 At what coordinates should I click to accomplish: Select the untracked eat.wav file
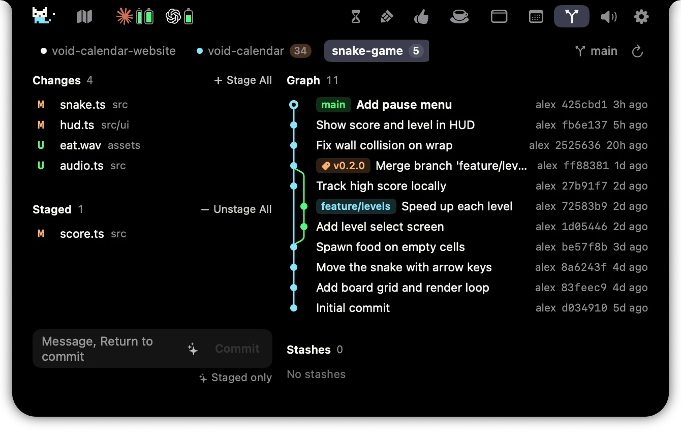coord(152,145)
